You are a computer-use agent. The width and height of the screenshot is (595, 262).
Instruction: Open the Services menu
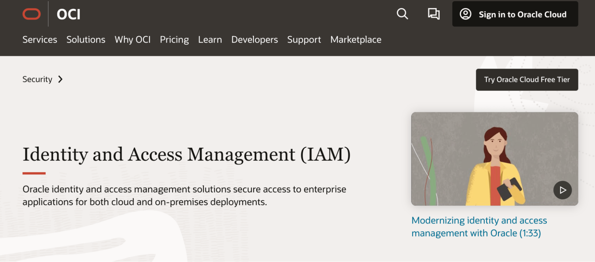(40, 40)
